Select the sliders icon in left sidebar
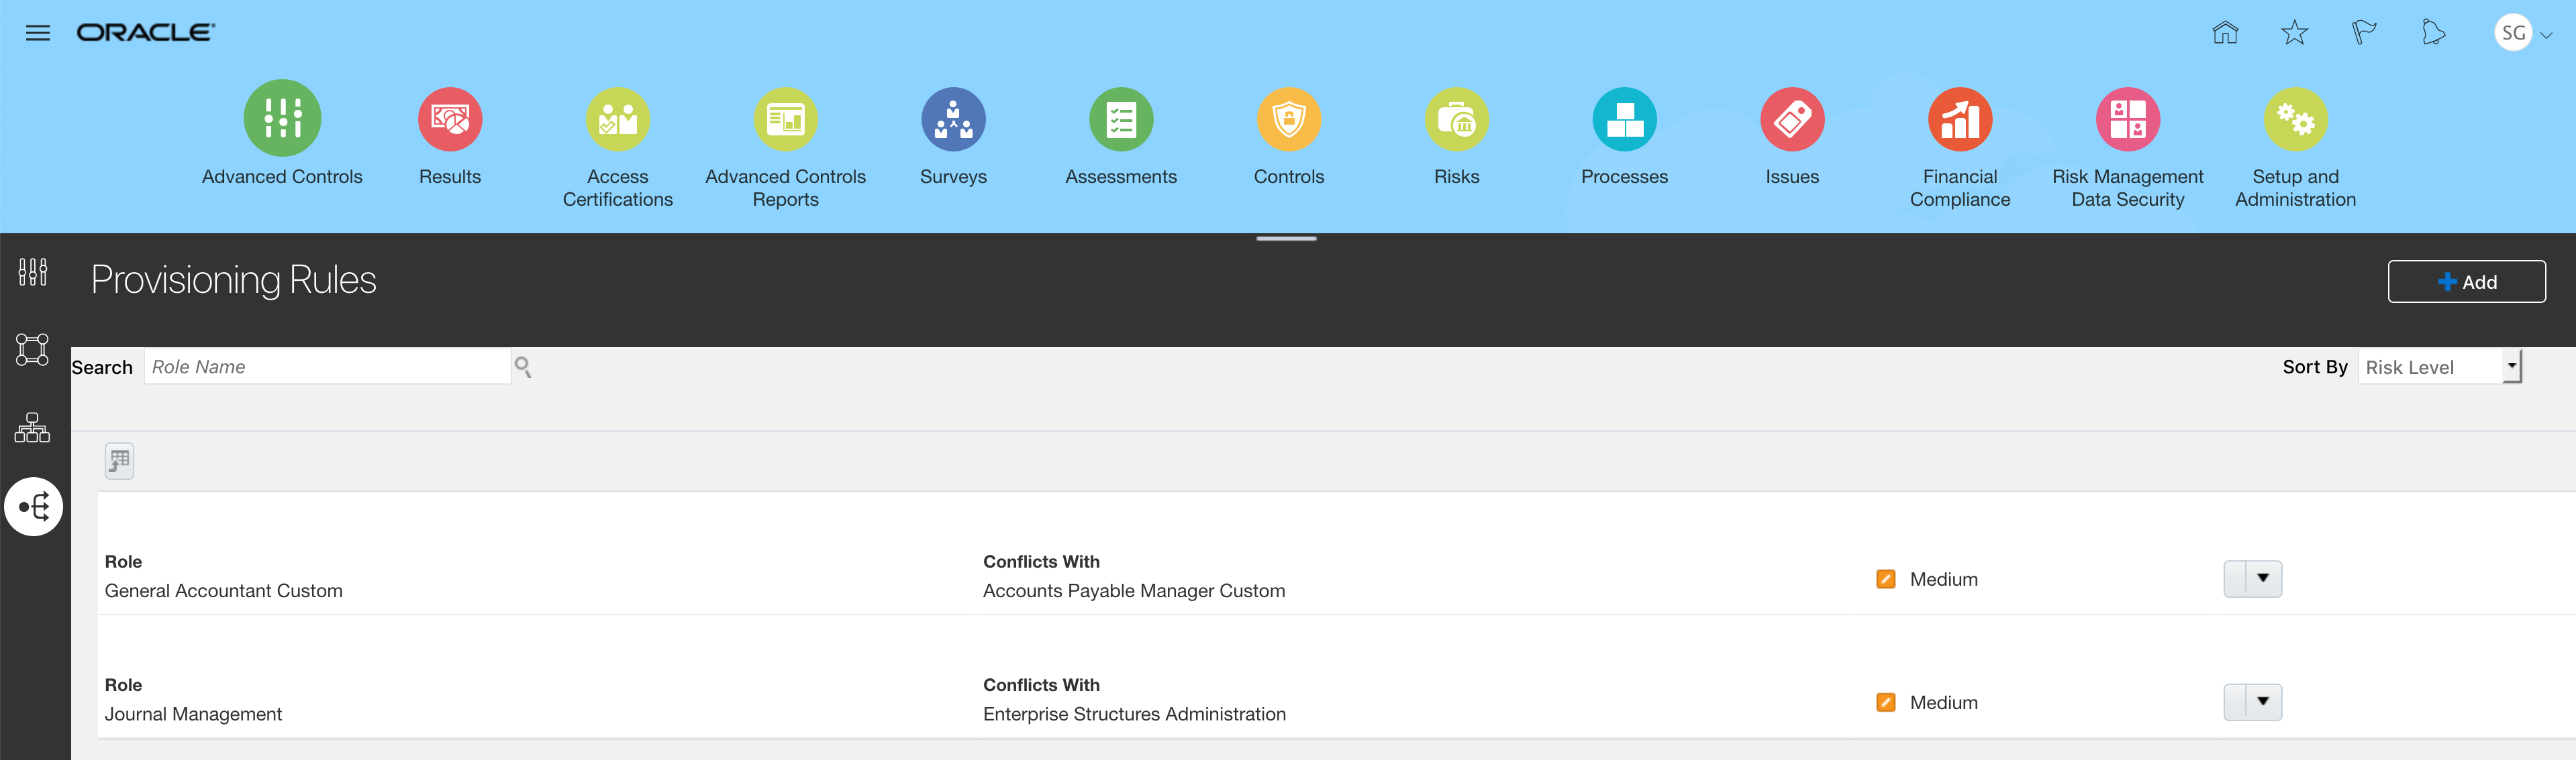Viewport: 2576px width, 760px height. (33, 271)
